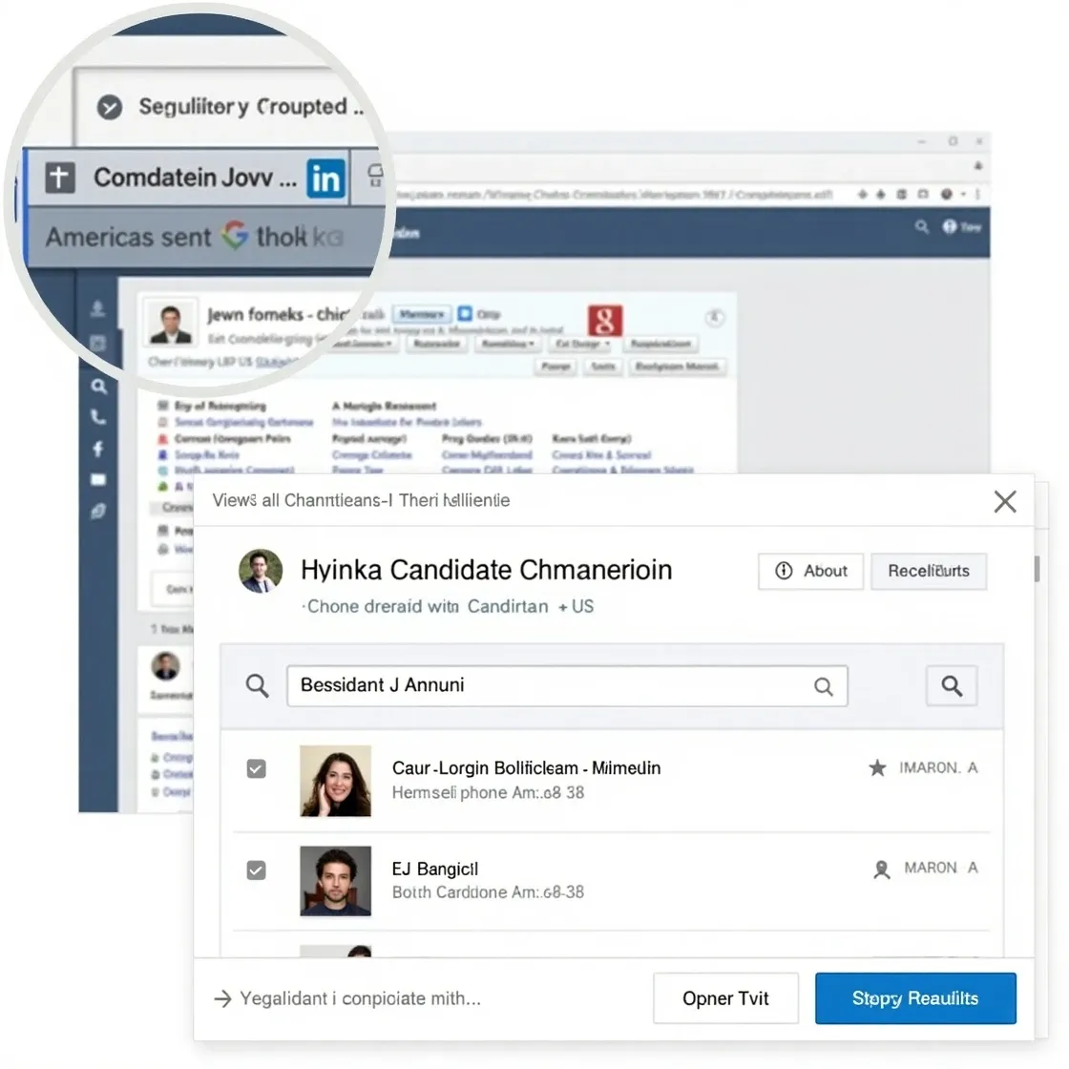Uncheck the Caur-Lorgin Bolliicleam candidate

pyautogui.click(x=256, y=768)
